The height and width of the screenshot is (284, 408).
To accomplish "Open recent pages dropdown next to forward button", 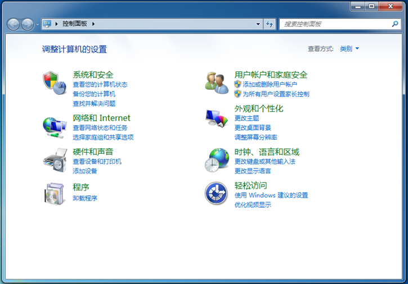I will click(x=38, y=24).
